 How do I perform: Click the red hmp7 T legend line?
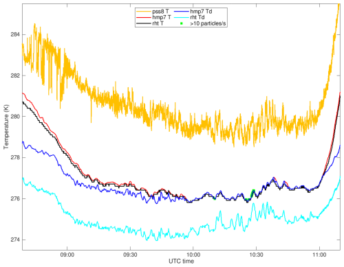coord(144,17)
